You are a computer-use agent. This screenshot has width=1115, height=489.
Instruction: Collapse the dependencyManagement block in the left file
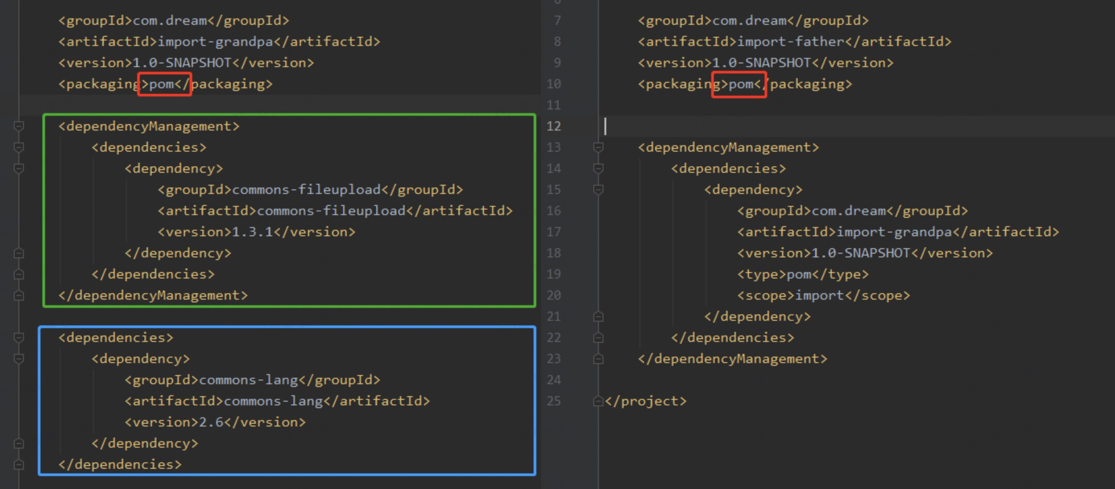pos(18,125)
